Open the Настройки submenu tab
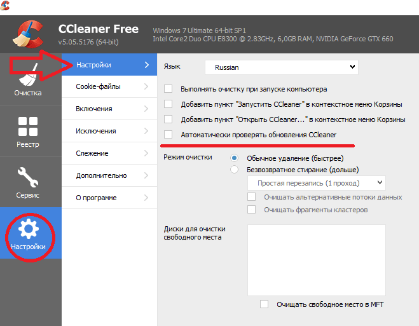The image size is (419, 326). pyautogui.click(x=109, y=65)
